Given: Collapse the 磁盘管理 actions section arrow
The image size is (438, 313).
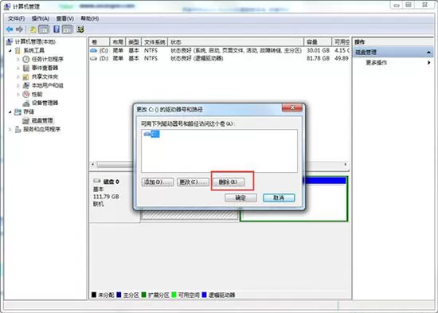Looking at the screenshot, I should 428,53.
